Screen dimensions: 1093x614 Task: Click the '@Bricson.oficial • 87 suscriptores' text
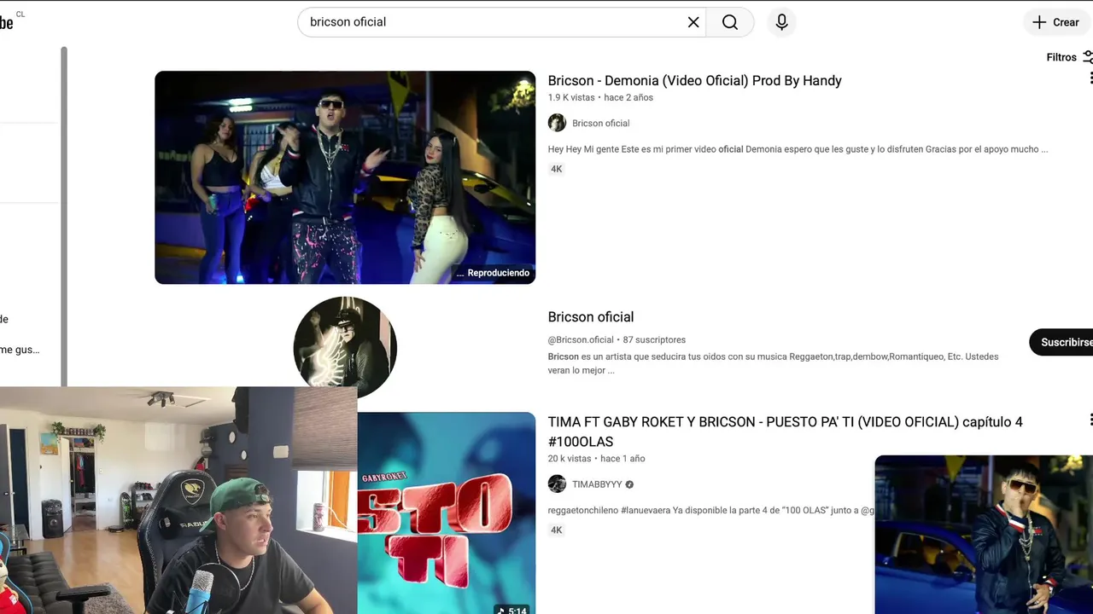[x=617, y=339]
